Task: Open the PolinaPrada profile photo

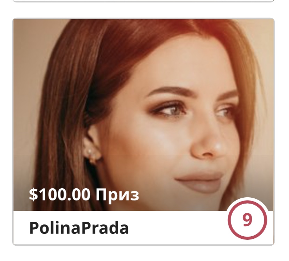Action: pyautogui.click(x=143, y=115)
